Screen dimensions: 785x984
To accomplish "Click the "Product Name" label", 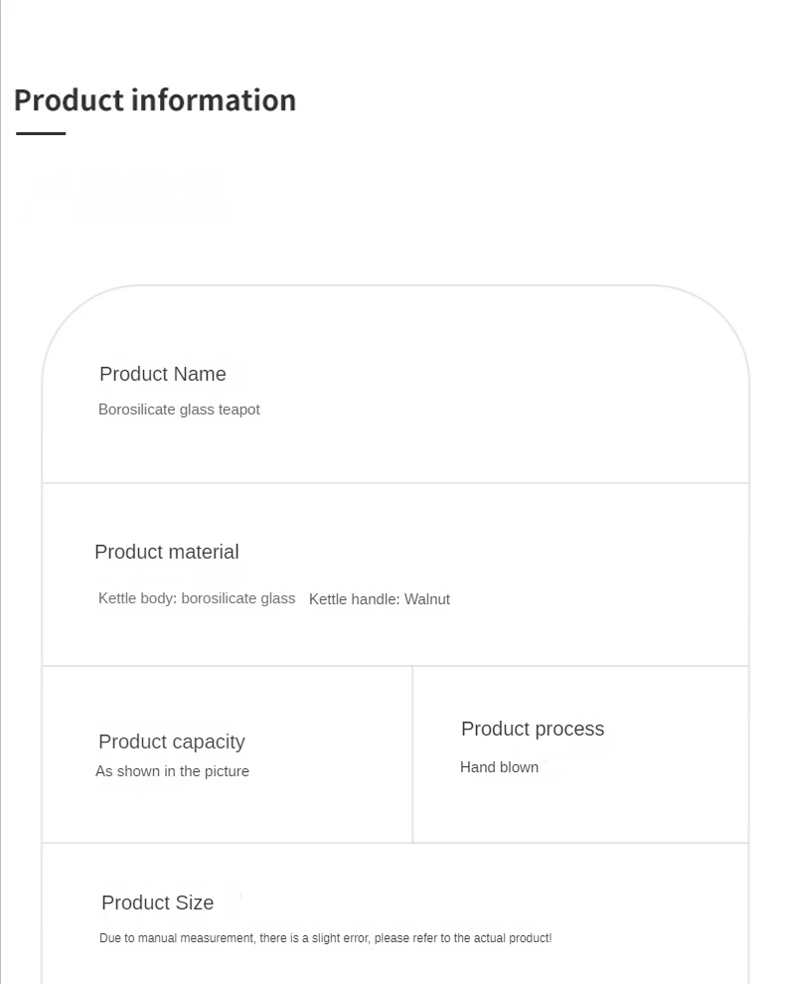I will pos(163,375).
